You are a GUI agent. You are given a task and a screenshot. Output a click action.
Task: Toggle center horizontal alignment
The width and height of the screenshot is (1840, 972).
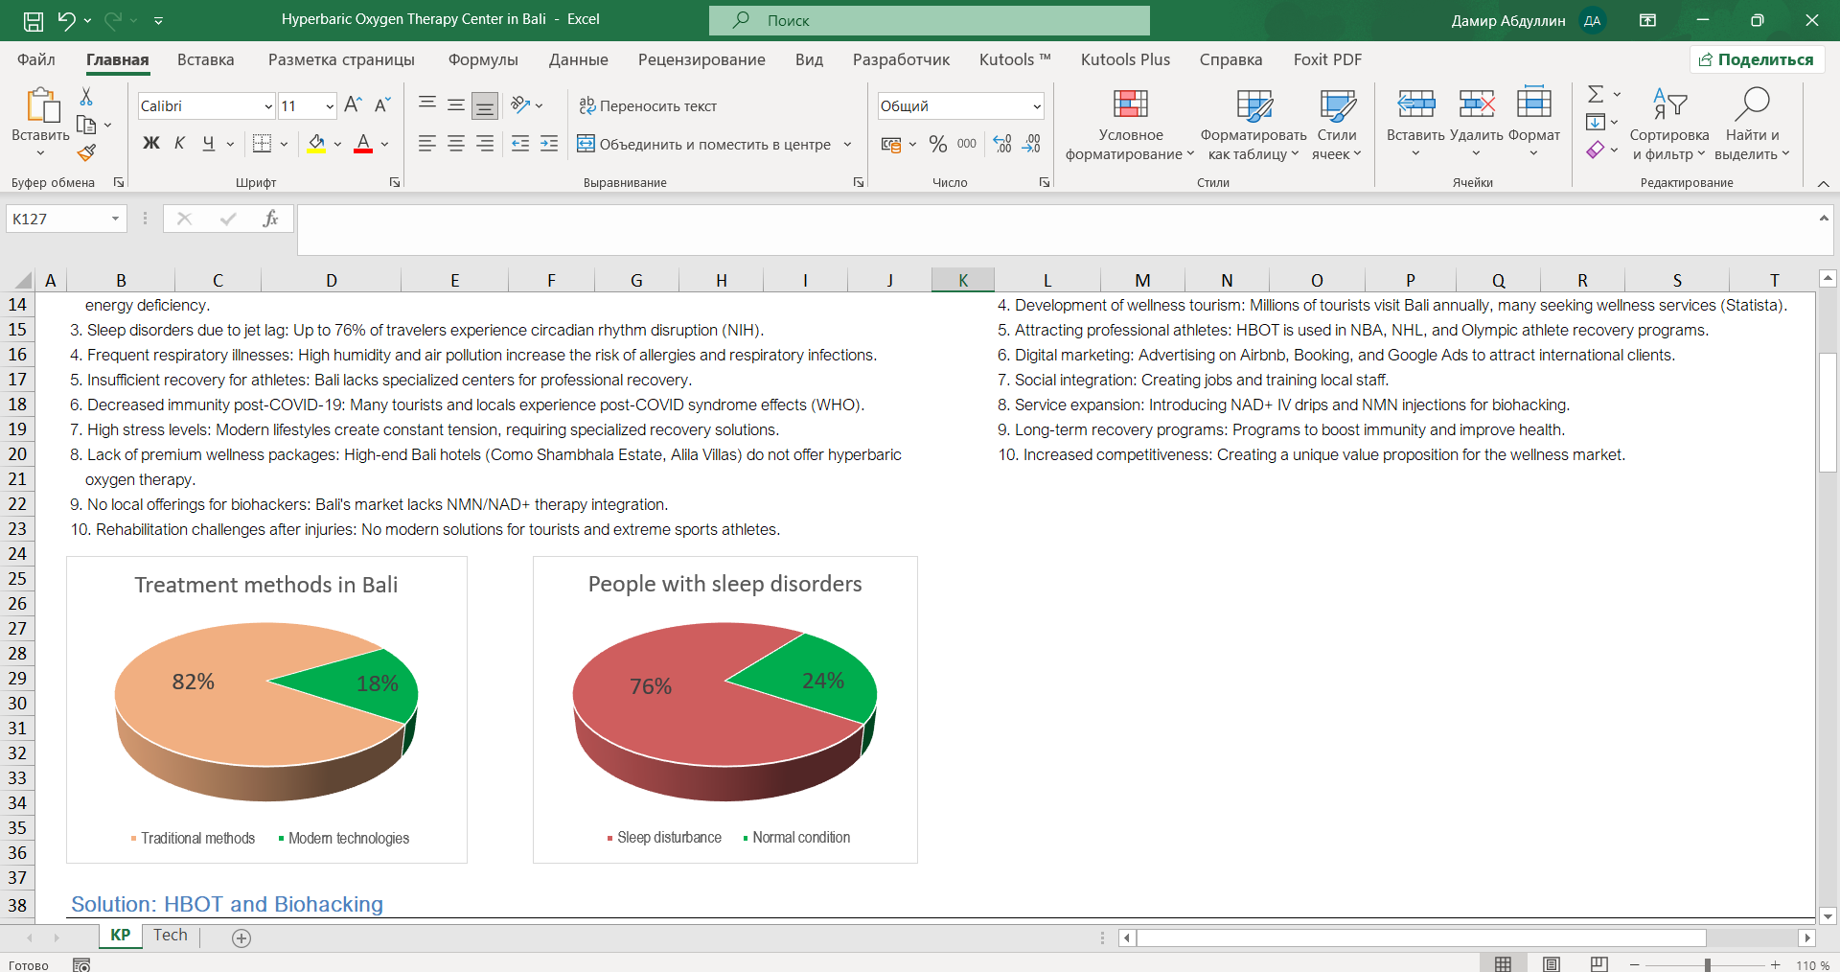click(456, 144)
